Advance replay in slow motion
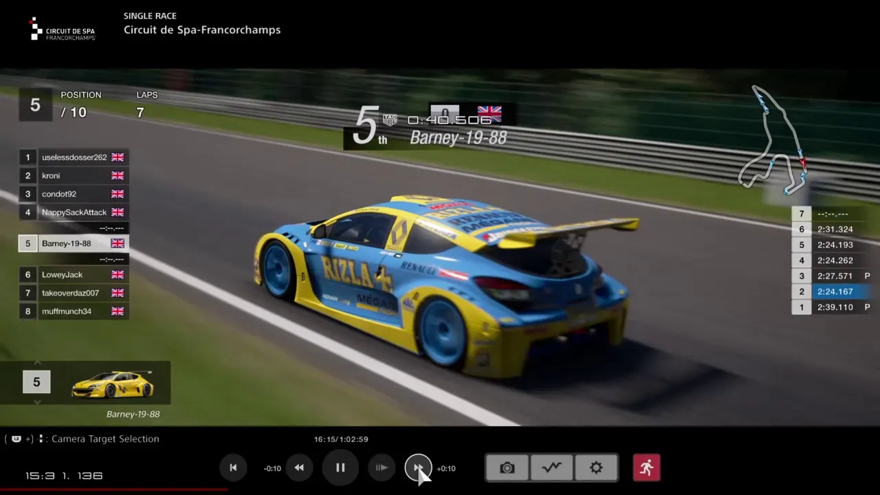880x495 pixels. pos(382,467)
